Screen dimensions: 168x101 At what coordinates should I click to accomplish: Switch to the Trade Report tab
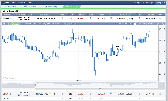tap(31, 6)
